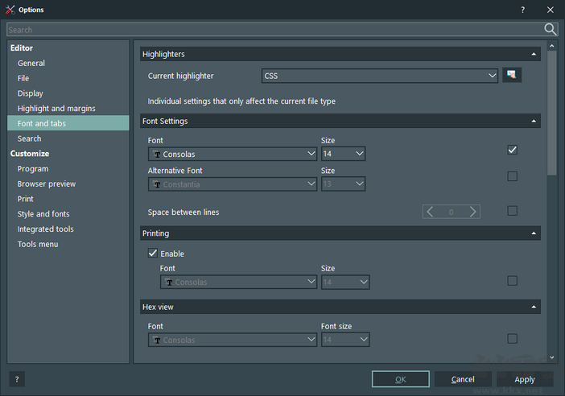Open the Current highlighter CSS dropdown
Image resolution: width=565 pixels, height=396 pixels.
tap(380, 76)
